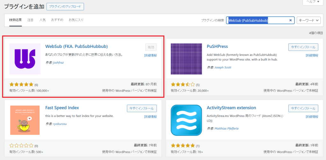Switch to the 人気 tab
326x160 pixels.
point(43,20)
